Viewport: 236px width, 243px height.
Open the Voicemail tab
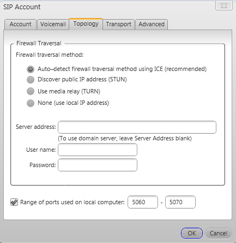(53, 24)
